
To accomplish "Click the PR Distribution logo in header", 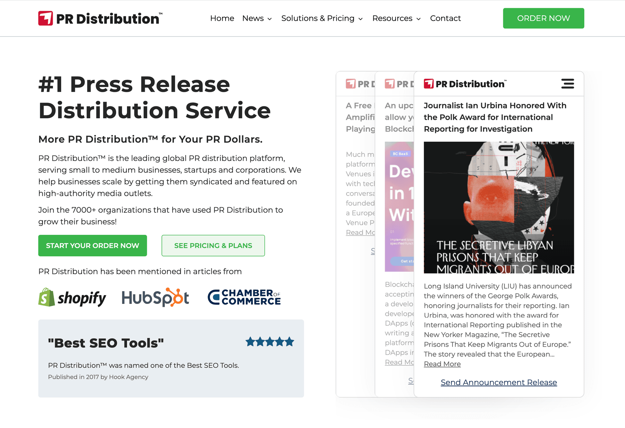I will [x=100, y=18].
